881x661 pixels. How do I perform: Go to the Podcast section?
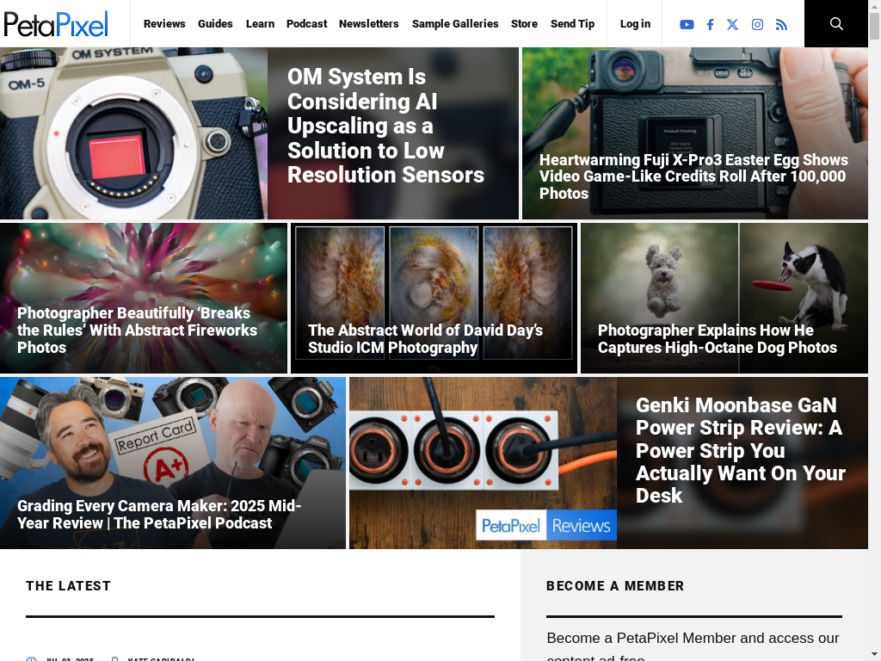click(307, 23)
